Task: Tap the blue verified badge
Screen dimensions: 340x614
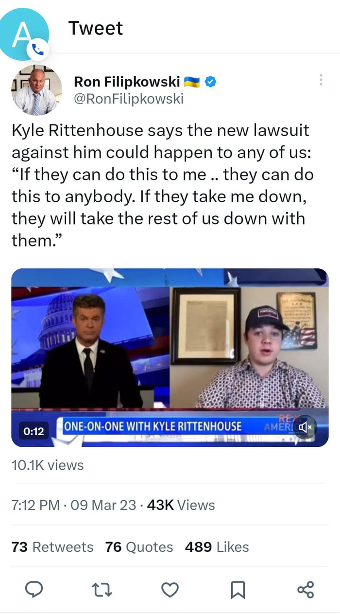Action: [210, 82]
